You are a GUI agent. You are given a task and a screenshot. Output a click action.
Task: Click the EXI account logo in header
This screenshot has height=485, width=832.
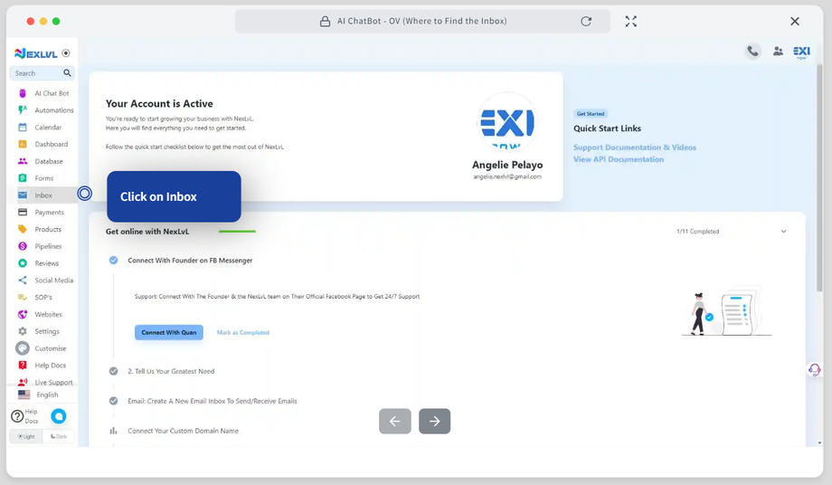click(x=801, y=52)
